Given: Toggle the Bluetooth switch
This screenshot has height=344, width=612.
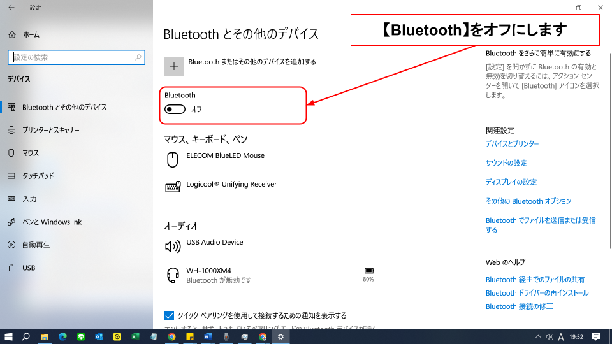Looking at the screenshot, I should pyautogui.click(x=175, y=110).
